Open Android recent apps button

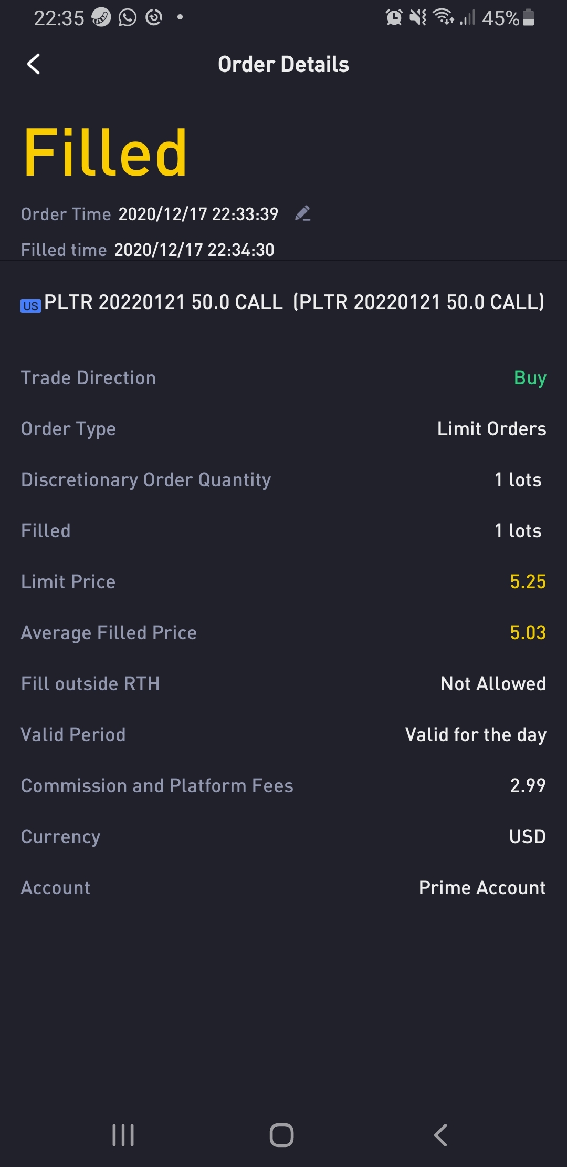click(x=123, y=1135)
